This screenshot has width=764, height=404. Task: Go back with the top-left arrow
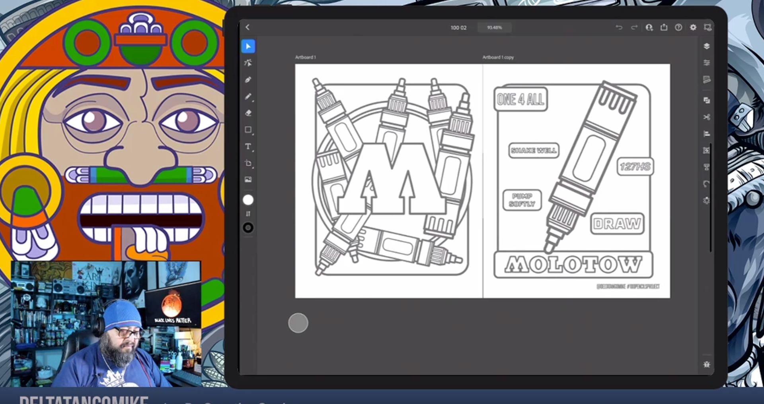tap(248, 27)
